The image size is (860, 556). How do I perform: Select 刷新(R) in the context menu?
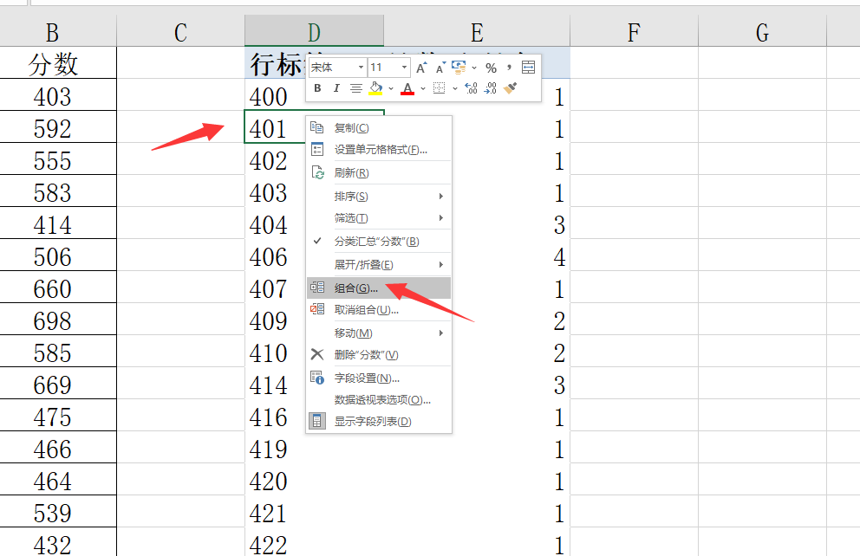point(379,173)
